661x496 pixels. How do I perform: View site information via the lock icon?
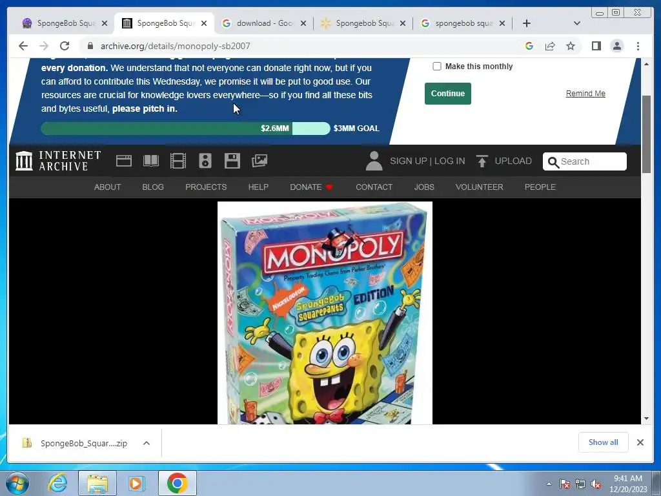90,46
